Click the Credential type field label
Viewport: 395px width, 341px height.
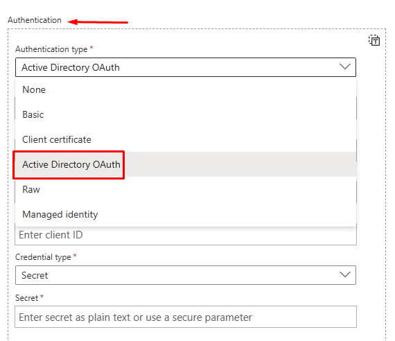pos(43,257)
